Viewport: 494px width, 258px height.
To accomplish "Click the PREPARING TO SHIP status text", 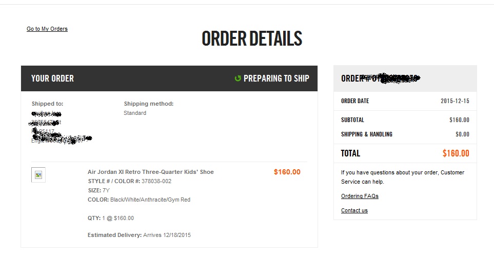I will pyautogui.click(x=276, y=78).
